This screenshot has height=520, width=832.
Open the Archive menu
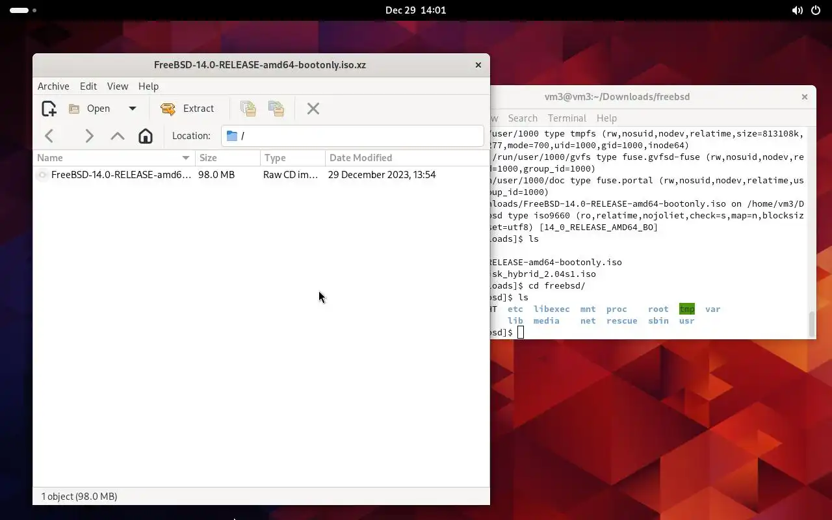[x=53, y=86]
